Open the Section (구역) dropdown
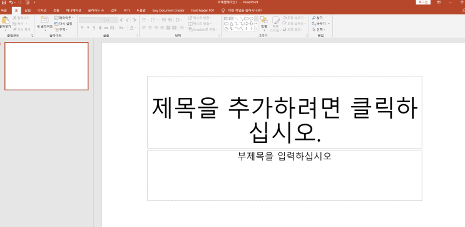The height and width of the screenshot is (227, 465). pyautogui.click(x=61, y=29)
